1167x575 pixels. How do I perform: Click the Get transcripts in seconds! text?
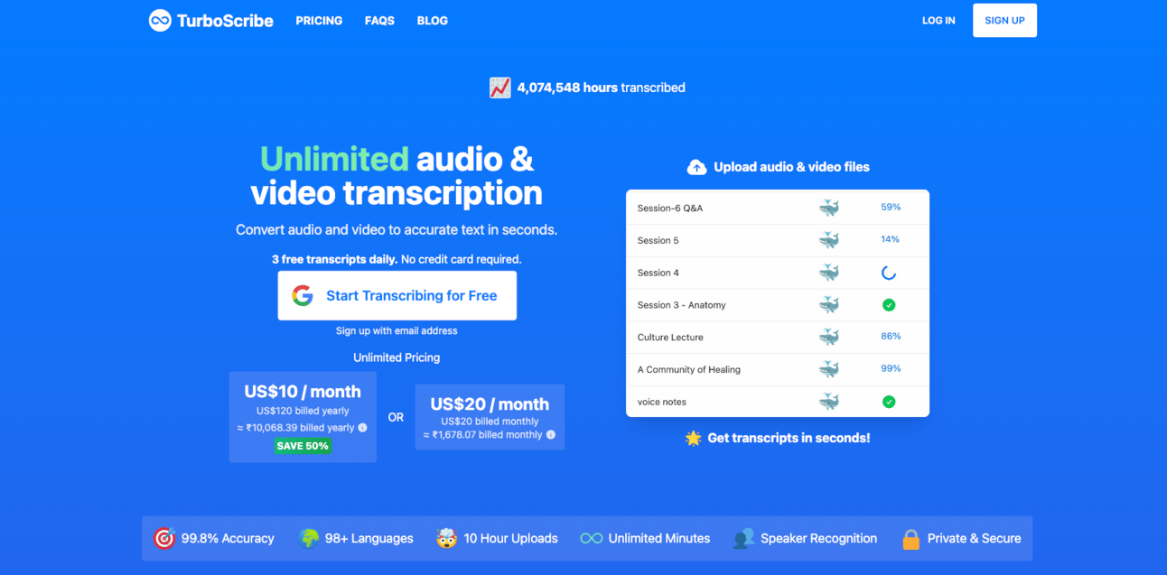[x=789, y=438]
